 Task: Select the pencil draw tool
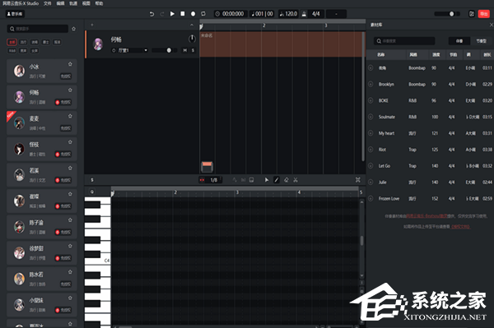pos(277,180)
